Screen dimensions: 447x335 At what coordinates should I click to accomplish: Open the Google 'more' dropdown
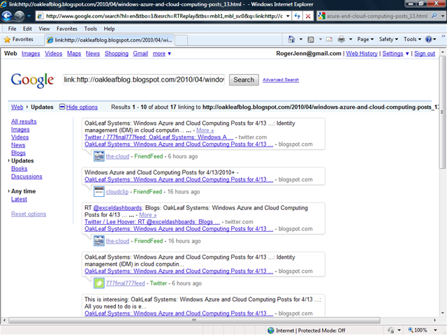(x=161, y=54)
